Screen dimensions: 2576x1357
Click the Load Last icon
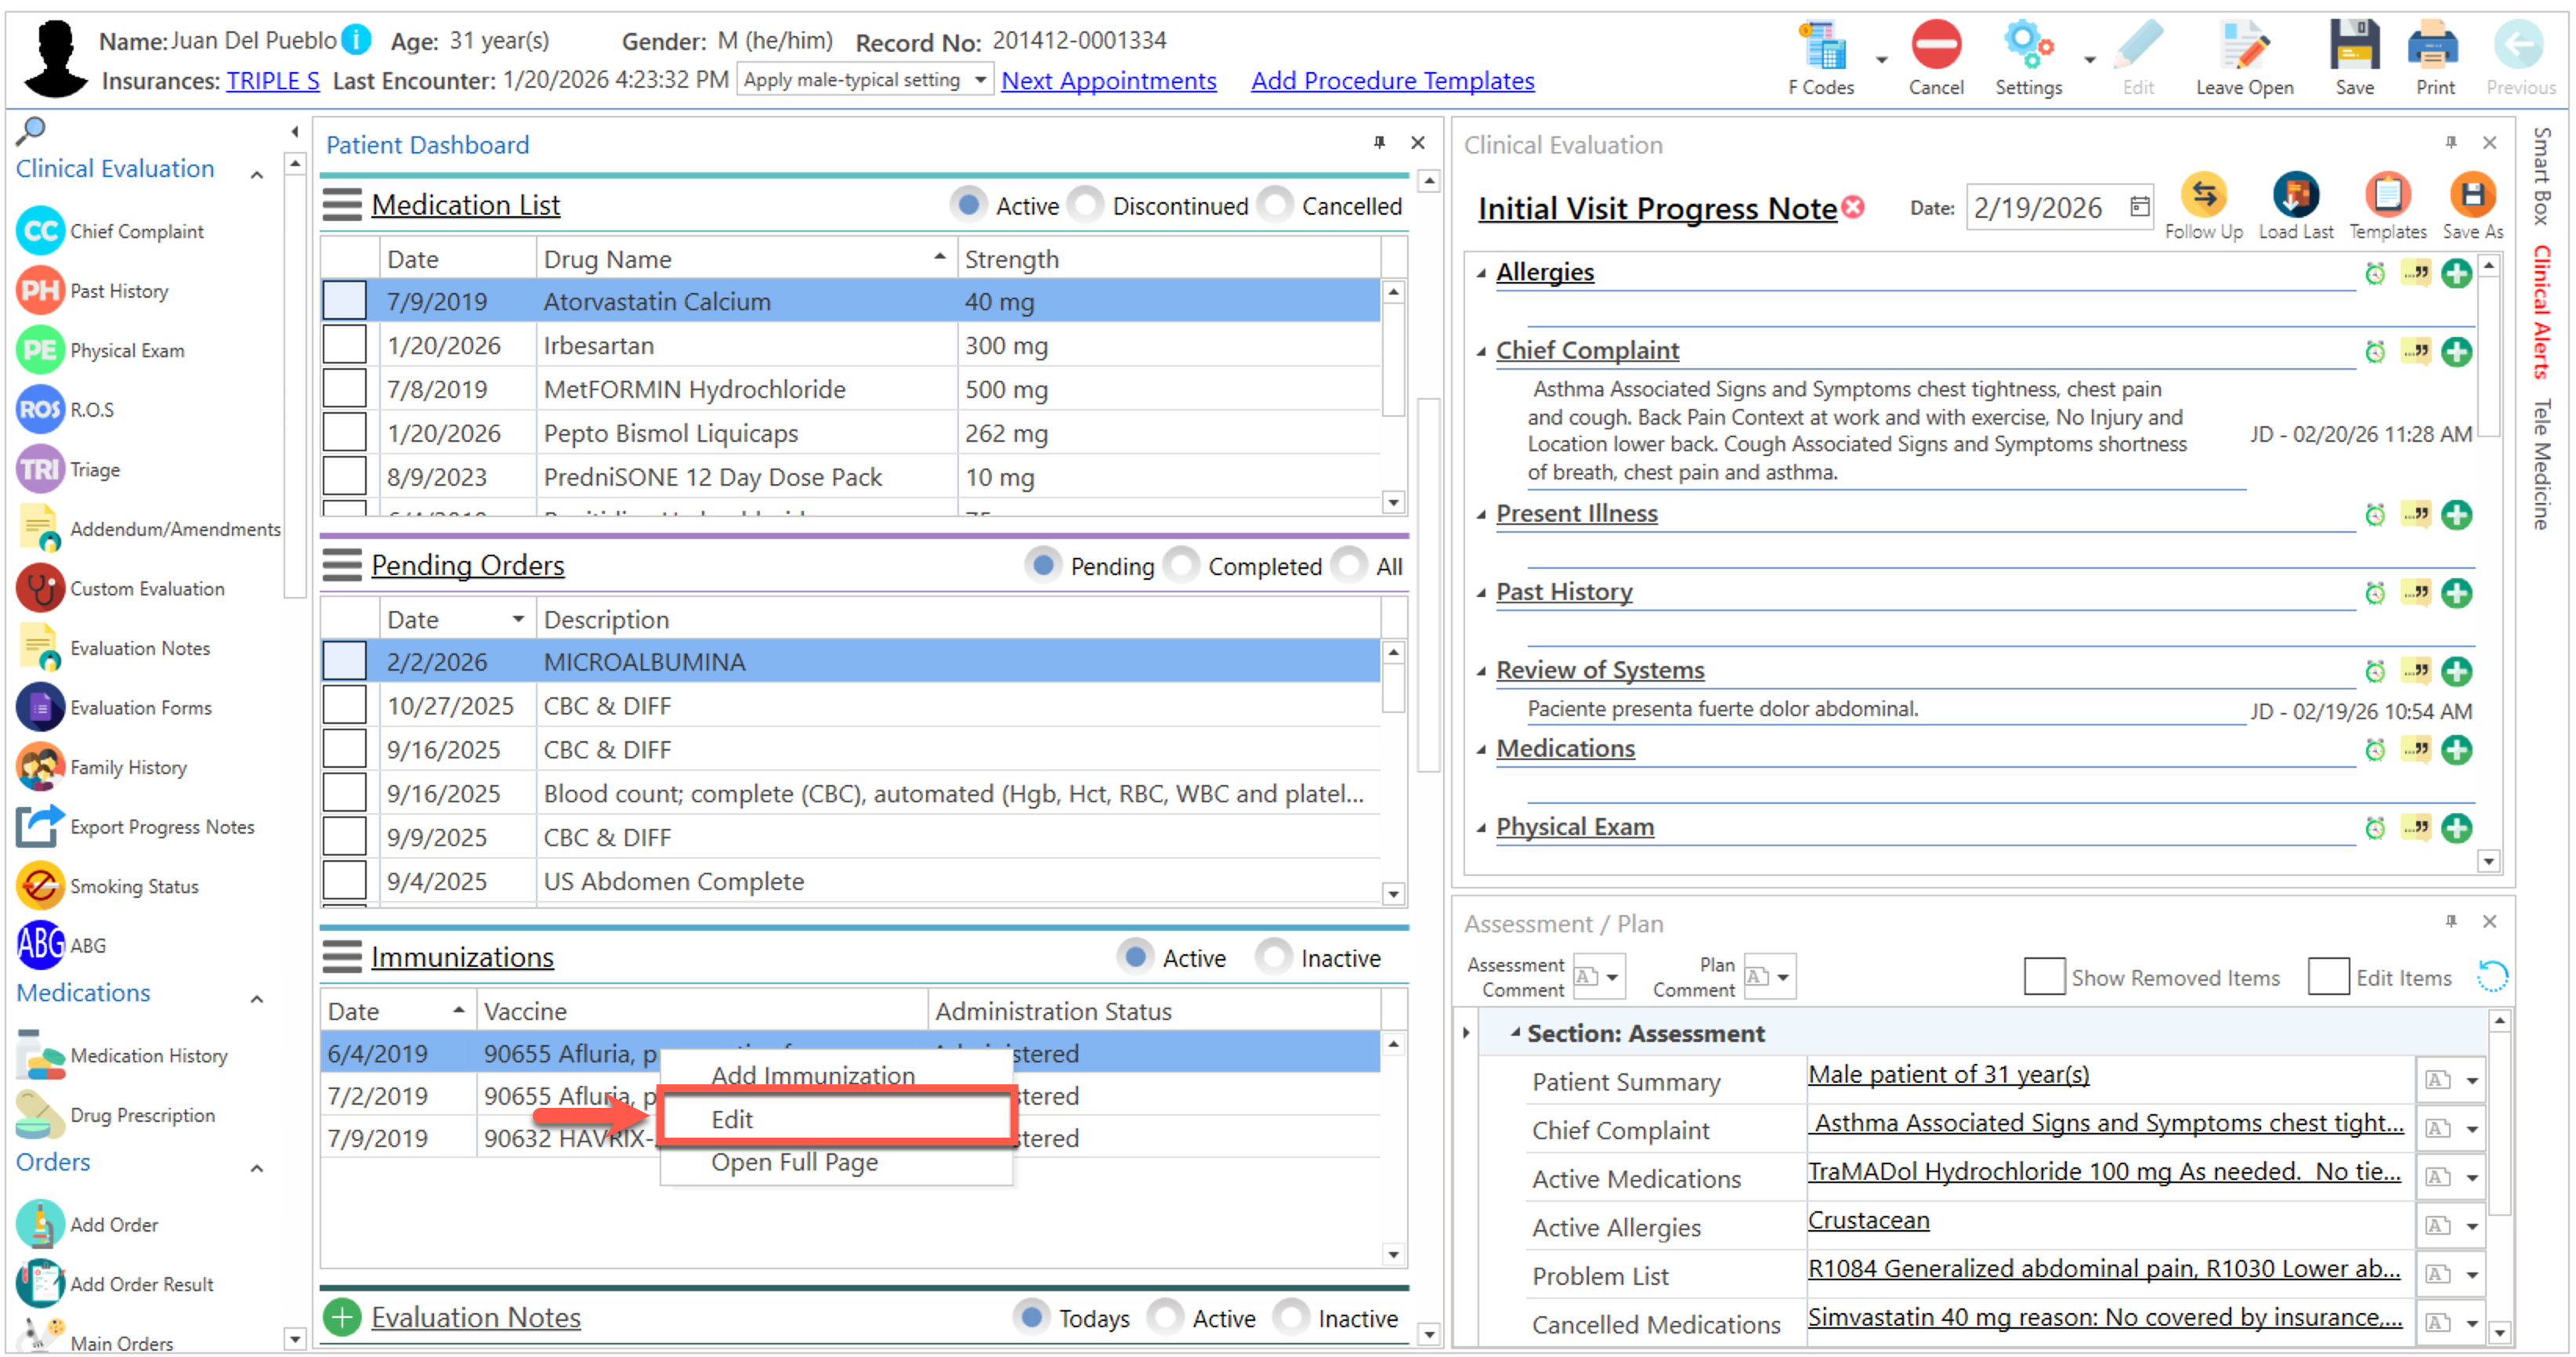[2295, 196]
